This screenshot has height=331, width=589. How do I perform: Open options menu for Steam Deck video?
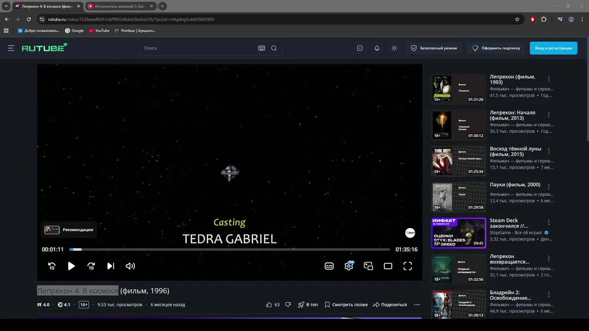[549, 223]
